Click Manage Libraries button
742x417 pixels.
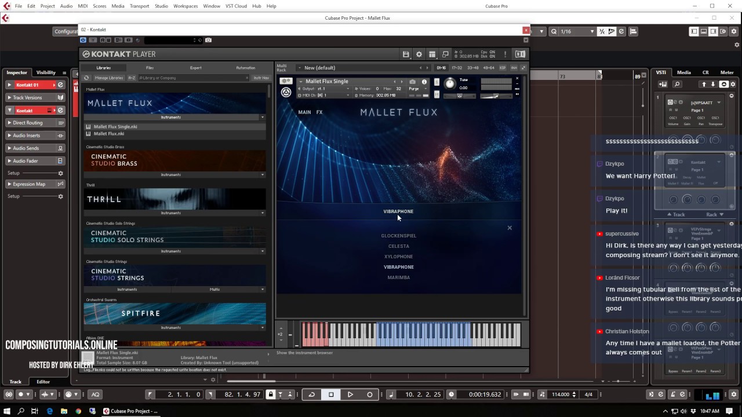coord(109,78)
